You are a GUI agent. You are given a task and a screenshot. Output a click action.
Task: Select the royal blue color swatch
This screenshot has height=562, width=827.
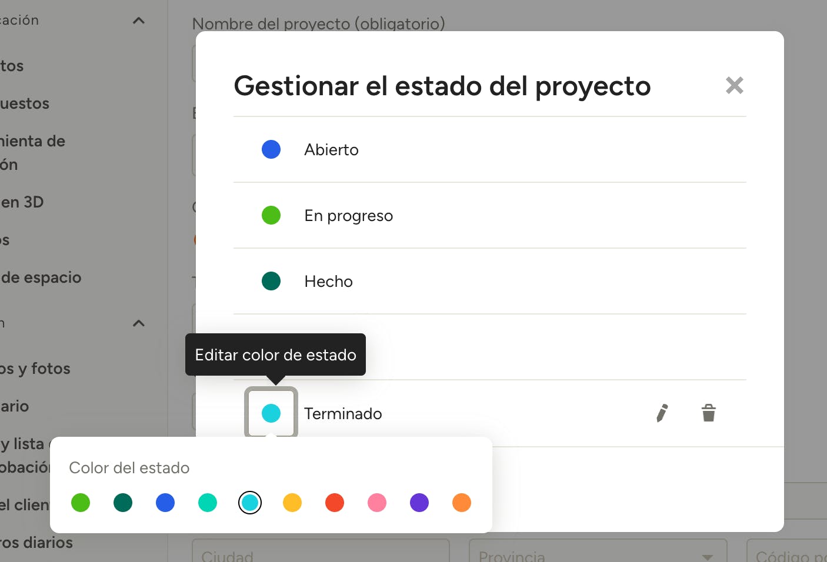pos(165,503)
